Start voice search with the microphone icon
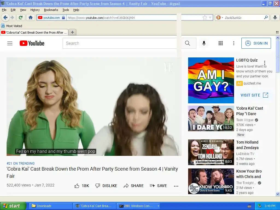The height and width of the screenshot is (210, 280). pyautogui.click(x=204, y=43)
